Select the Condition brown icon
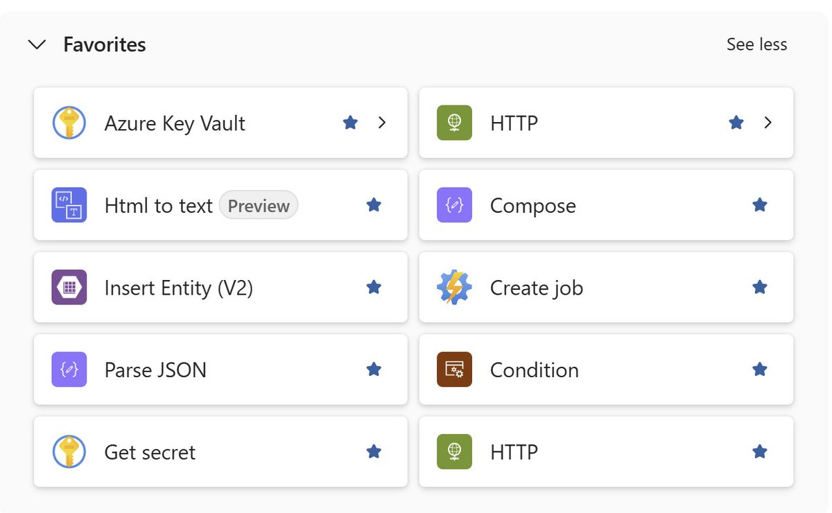832x513 pixels. click(x=455, y=369)
